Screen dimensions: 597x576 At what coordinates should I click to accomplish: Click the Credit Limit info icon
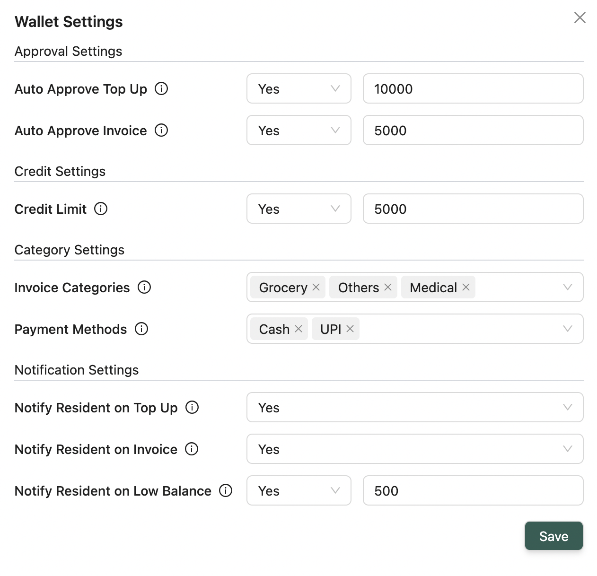coord(101,209)
